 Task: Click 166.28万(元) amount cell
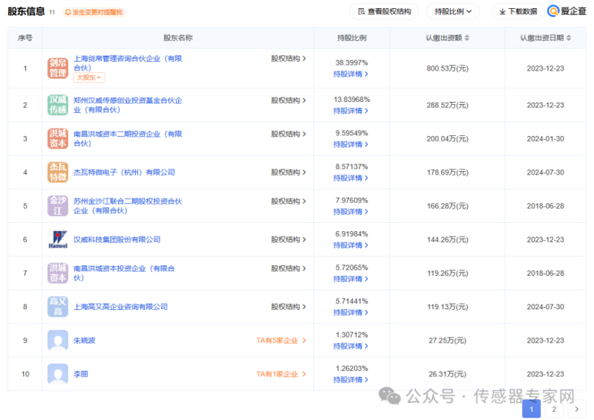tap(448, 206)
